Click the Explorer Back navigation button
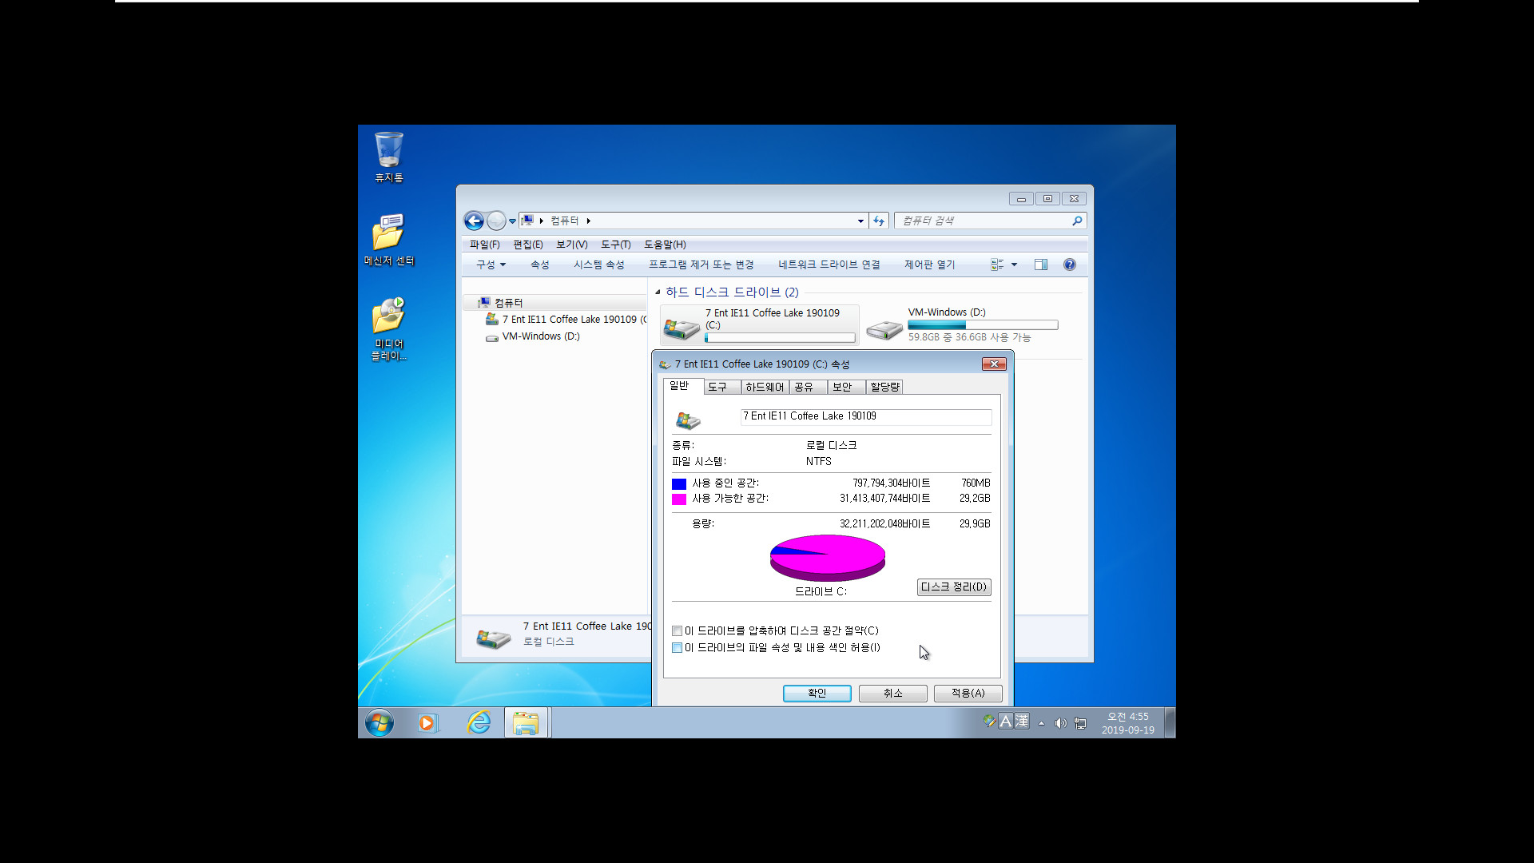 pyautogui.click(x=474, y=221)
